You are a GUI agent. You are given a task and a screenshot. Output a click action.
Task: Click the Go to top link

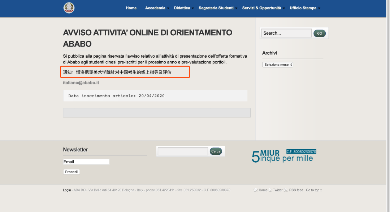tap(314, 190)
